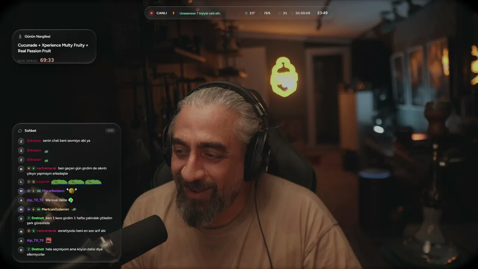This screenshot has width=478, height=269.
Task: Click the eye viewer icon beside 31
Action: [x=279, y=13]
